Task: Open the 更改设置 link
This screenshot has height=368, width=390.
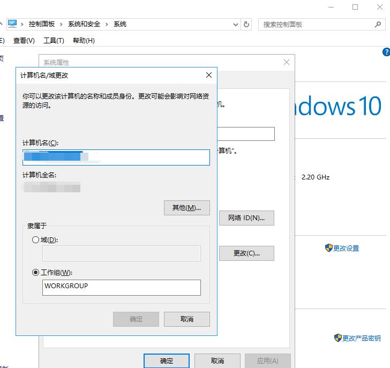Action: click(346, 248)
